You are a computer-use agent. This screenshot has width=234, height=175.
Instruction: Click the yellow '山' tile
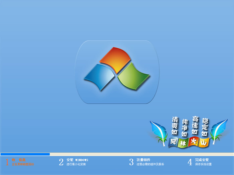(x=204, y=143)
